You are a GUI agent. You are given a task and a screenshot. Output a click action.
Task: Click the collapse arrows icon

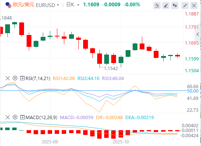point(185,6)
